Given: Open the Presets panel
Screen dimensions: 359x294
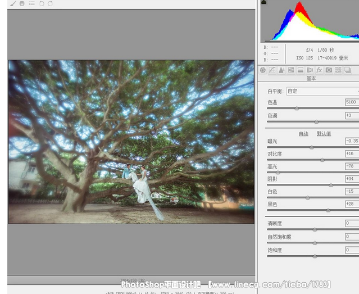Looking at the screenshot, I should [x=338, y=70].
